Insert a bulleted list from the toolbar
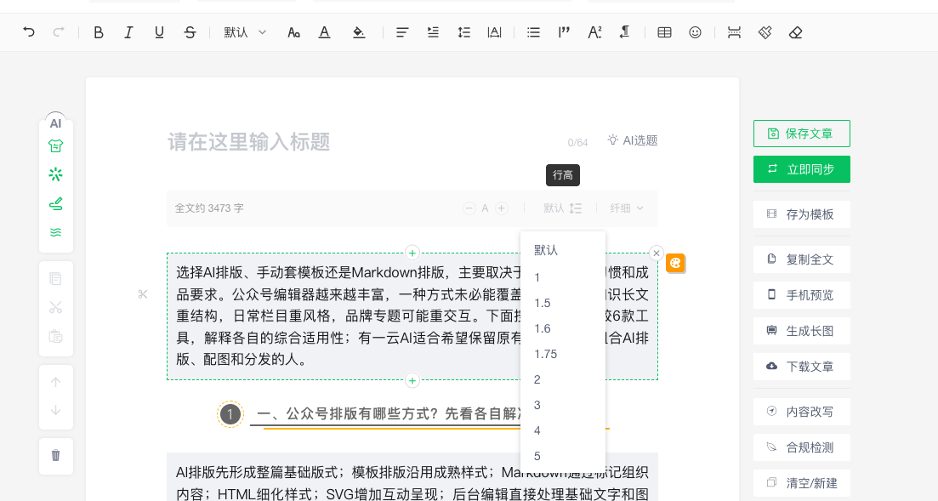This screenshot has width=938, height=501. [533, 32]
